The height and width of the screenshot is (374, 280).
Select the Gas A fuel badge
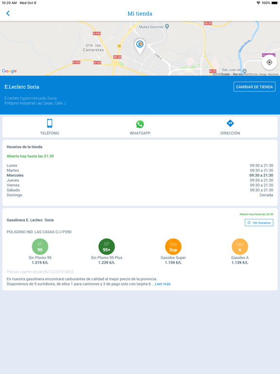[240, 246]
